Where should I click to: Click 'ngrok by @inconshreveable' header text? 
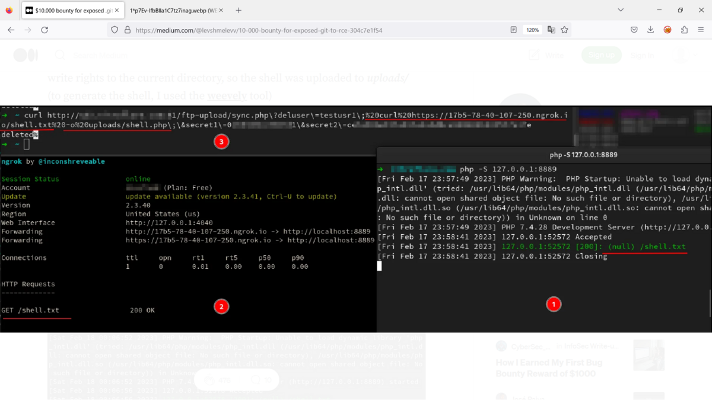53,161
